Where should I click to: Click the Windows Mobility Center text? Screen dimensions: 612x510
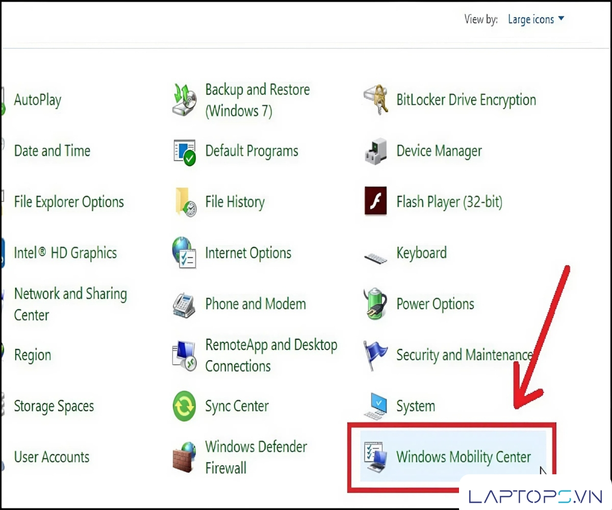(x=464, y=457)
